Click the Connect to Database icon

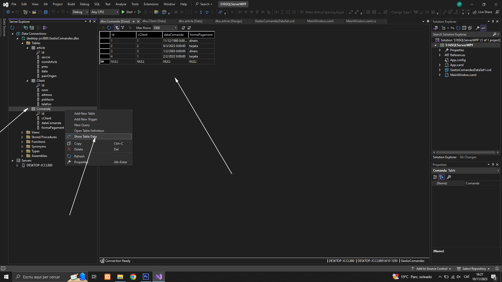26,28
